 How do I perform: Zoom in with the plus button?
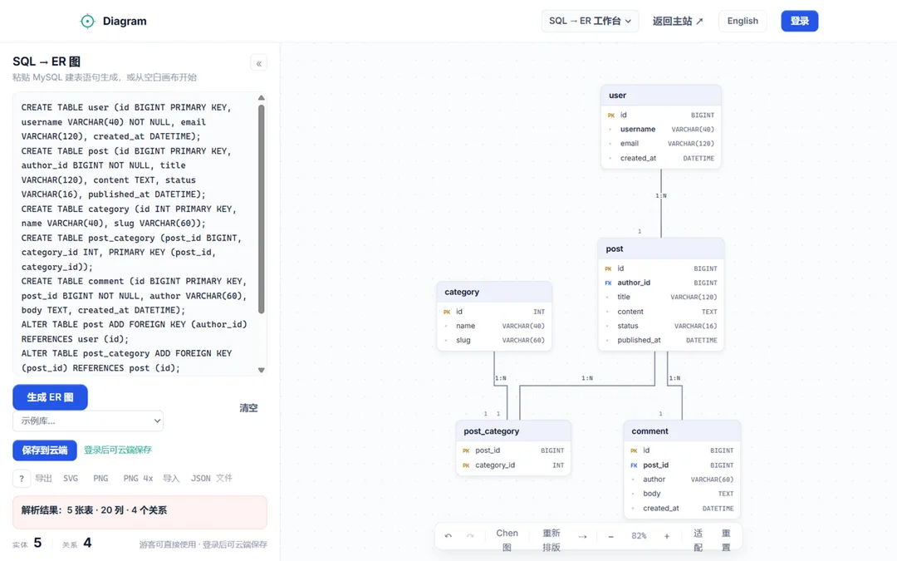click(666, 536)
